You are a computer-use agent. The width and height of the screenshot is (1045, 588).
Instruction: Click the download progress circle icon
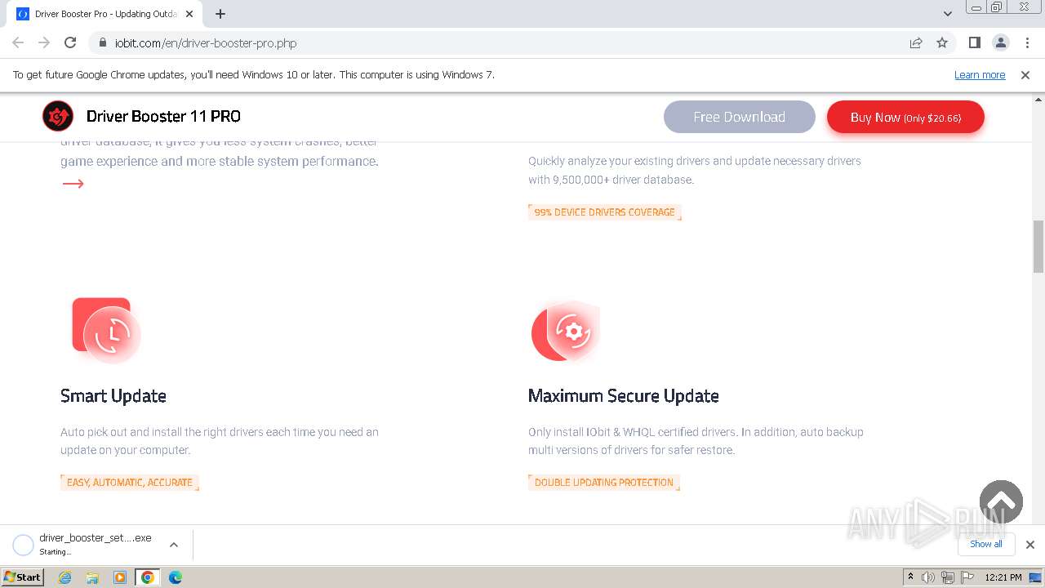tap(24, 545)
